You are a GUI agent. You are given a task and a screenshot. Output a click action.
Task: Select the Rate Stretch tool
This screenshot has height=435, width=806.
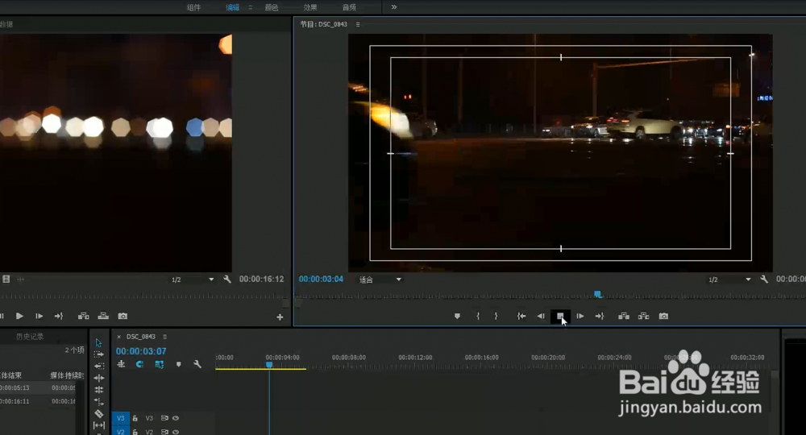tap(98, 402)
